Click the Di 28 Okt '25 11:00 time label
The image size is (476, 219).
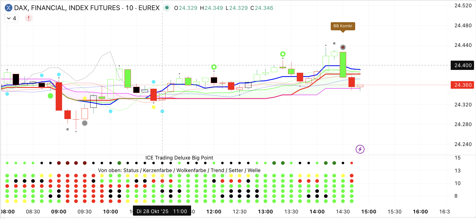162,211
